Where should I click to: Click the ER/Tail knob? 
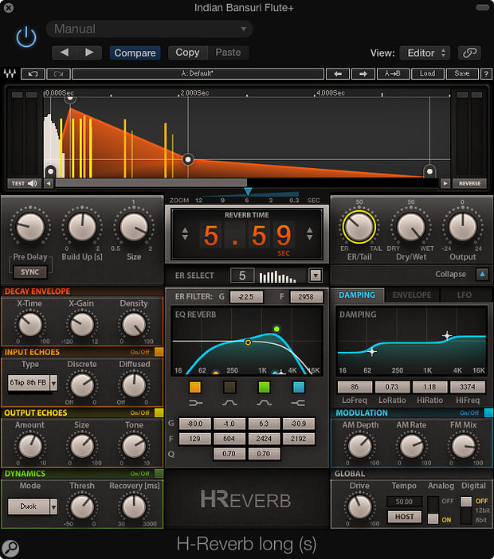click(359, 227)
